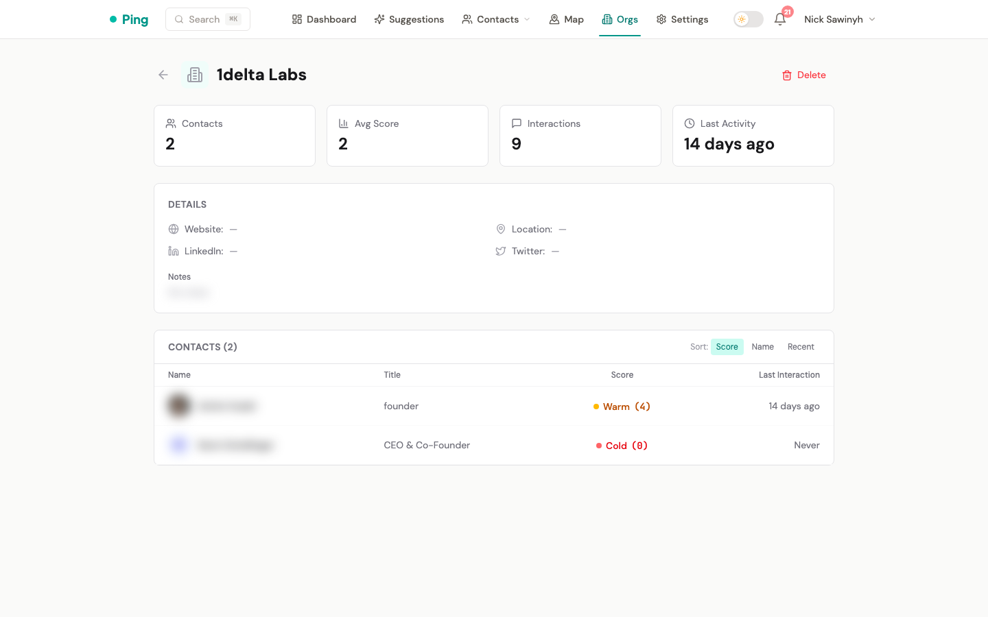This screenshot has width=988, height=617.
Task: Click the Score column header
Action: tap(622, 375)
